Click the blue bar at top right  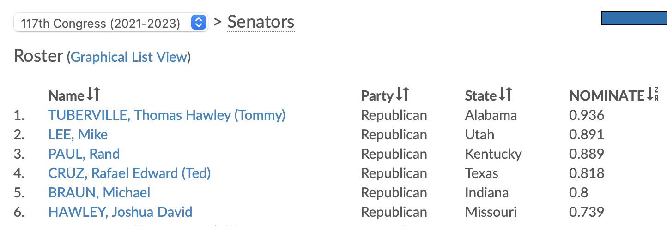(634, 18)
